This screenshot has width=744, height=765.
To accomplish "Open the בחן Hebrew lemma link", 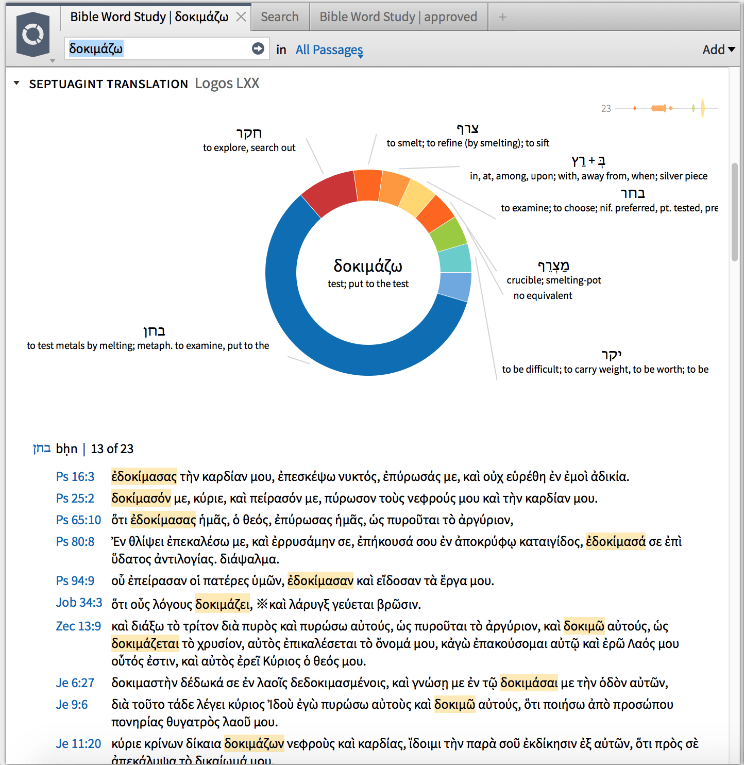I will (x=42, y=448).
